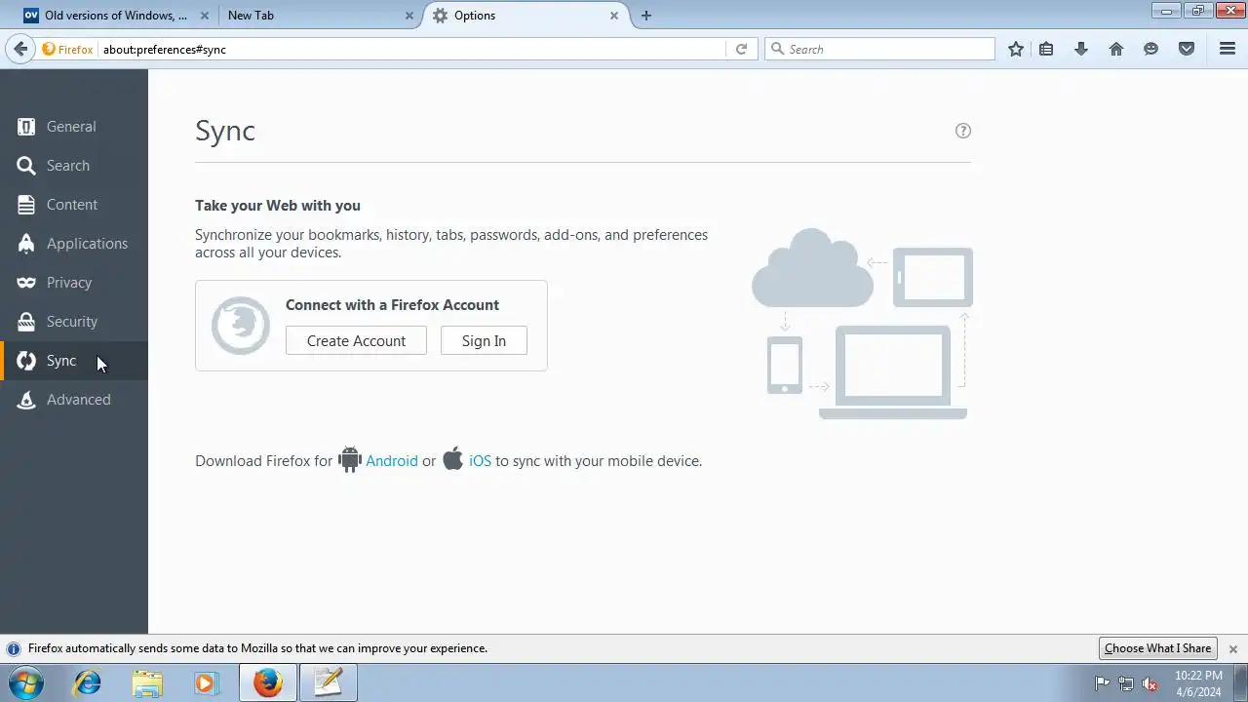1248x702 pixels.
Task: Open the Applications preferences pane
Action: [x=74, y=244]
